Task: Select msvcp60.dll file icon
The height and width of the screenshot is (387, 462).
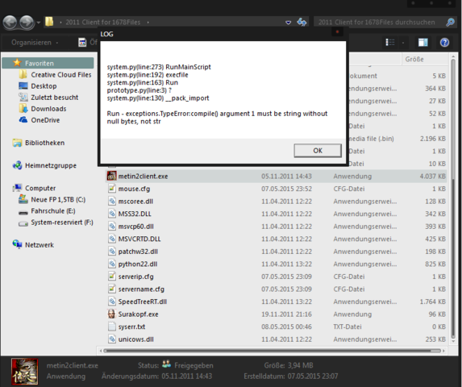Action: [111, 227]
